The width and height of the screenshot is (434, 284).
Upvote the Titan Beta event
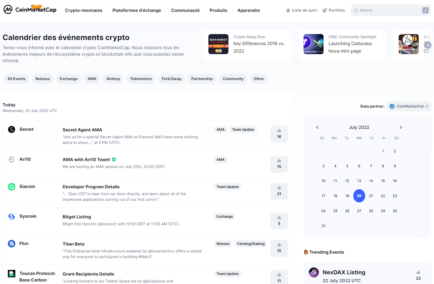(279, 248)
